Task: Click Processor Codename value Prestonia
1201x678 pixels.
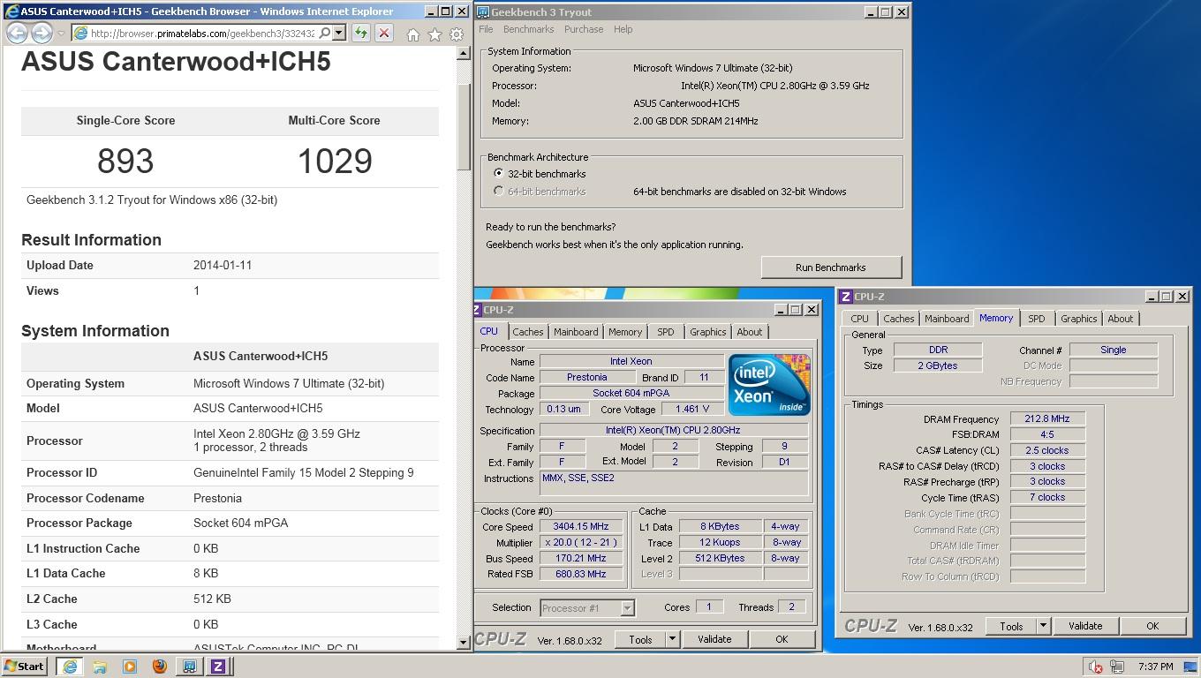Action: pyautogui.click(x=217, y=498)
